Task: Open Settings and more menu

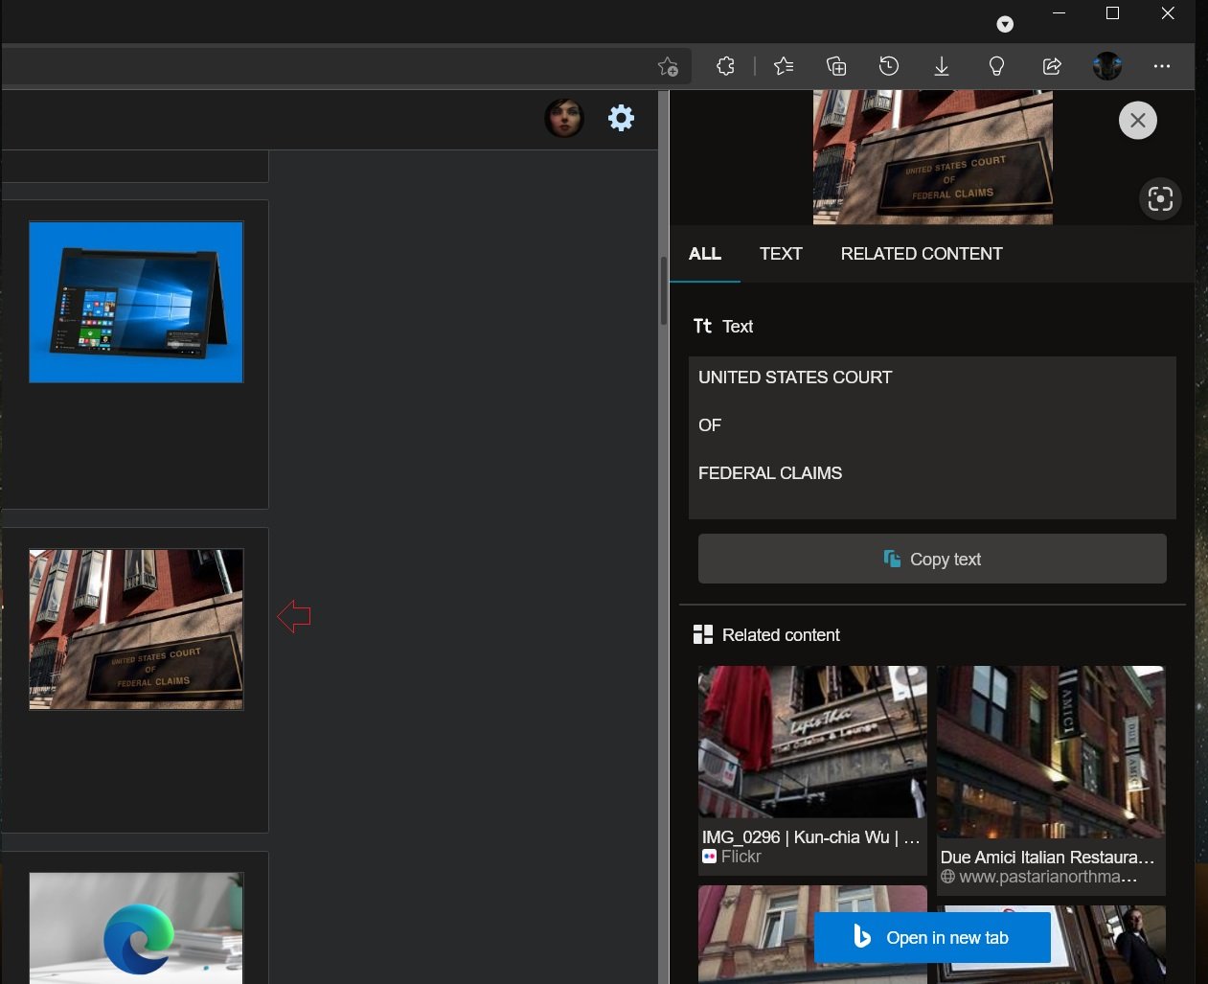Action: click(1162, 66)
